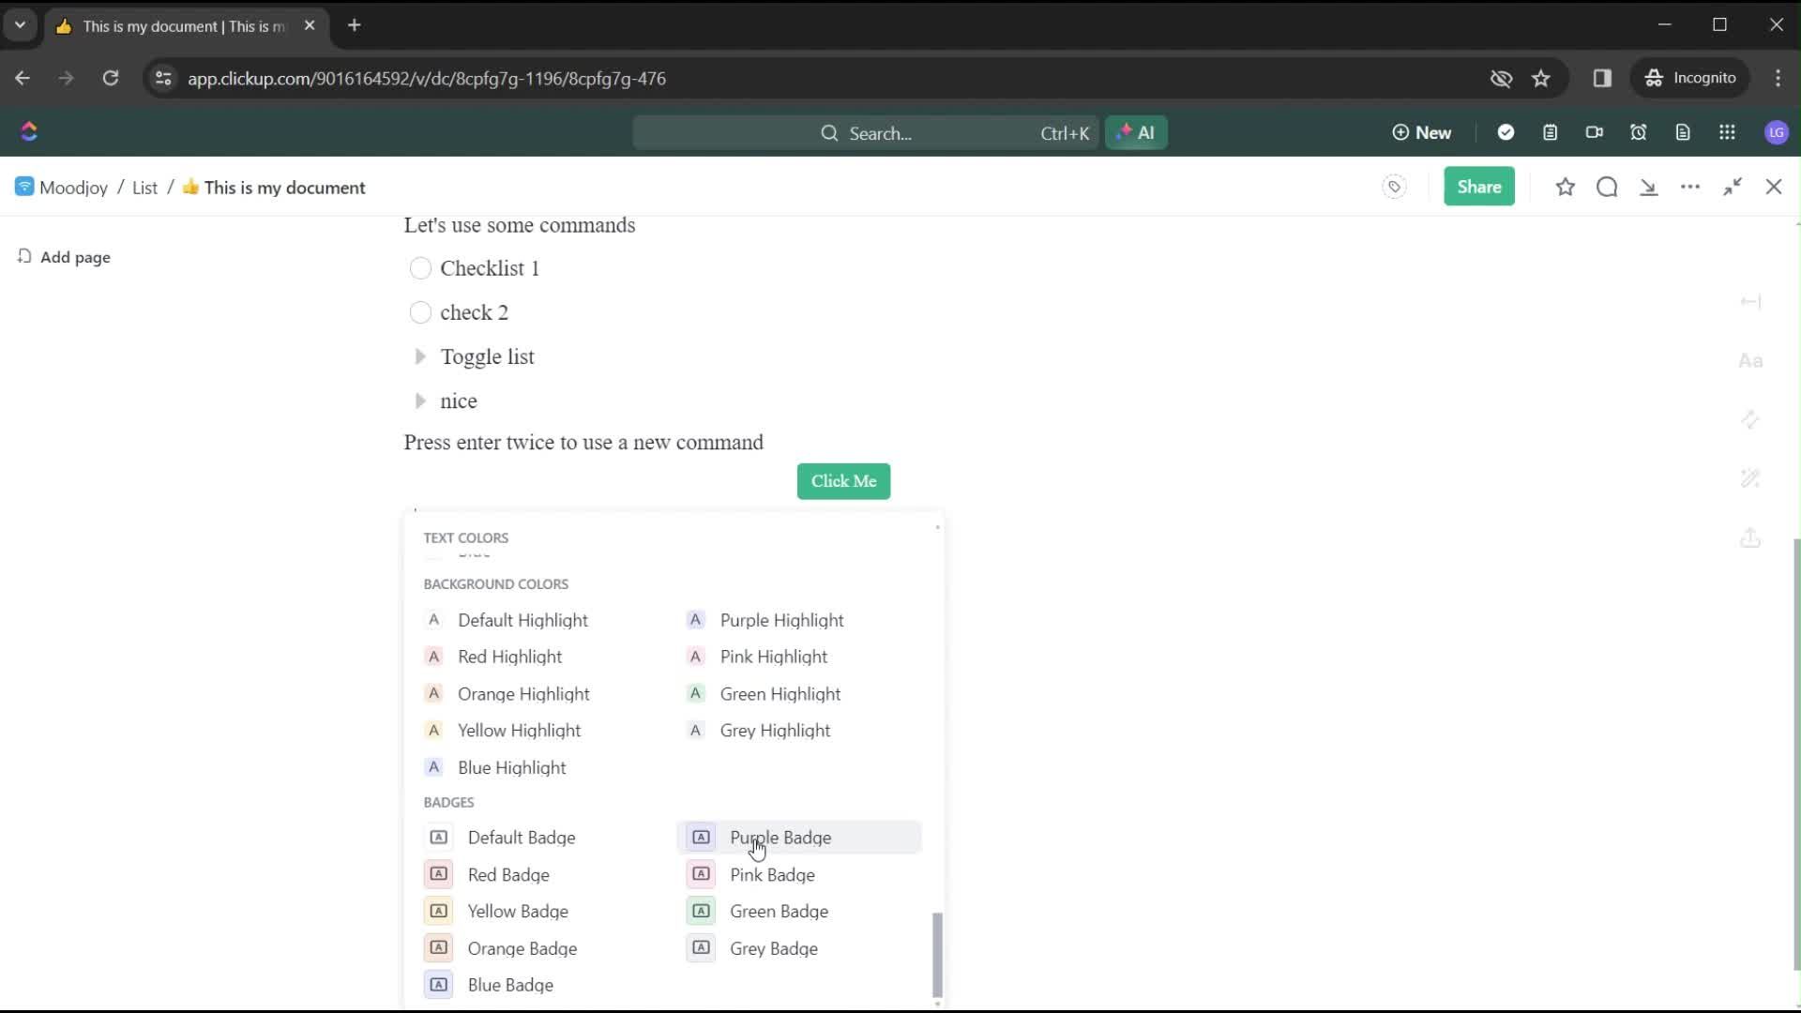Check the check 2 circle
Screen dimensions: 1801x1013
coord(420,312)
